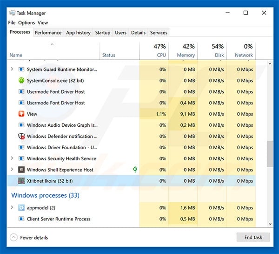Viewport: 279px width, 254px height.
Task: Maximize the Task Manager window
Action: [x=246, y=13]
